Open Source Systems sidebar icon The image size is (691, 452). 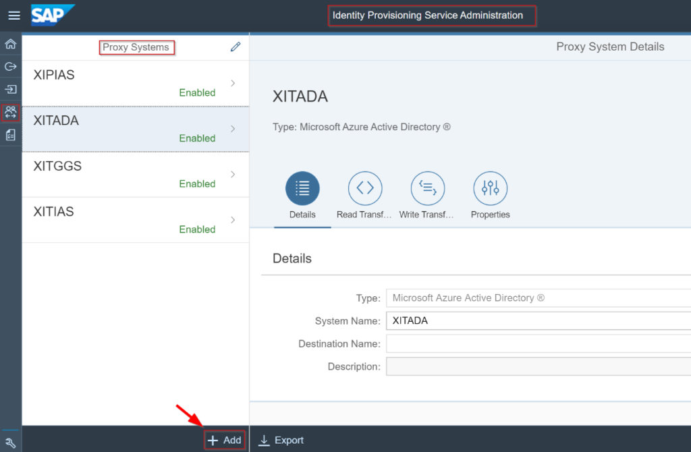click(11, 67)
